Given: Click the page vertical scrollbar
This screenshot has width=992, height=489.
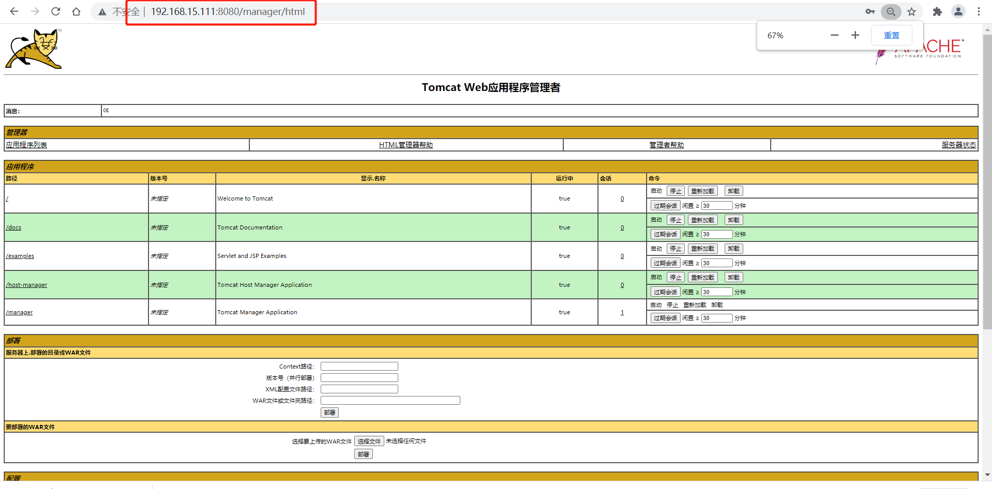Looking at the screenshot, I should (x=987, y=181).
